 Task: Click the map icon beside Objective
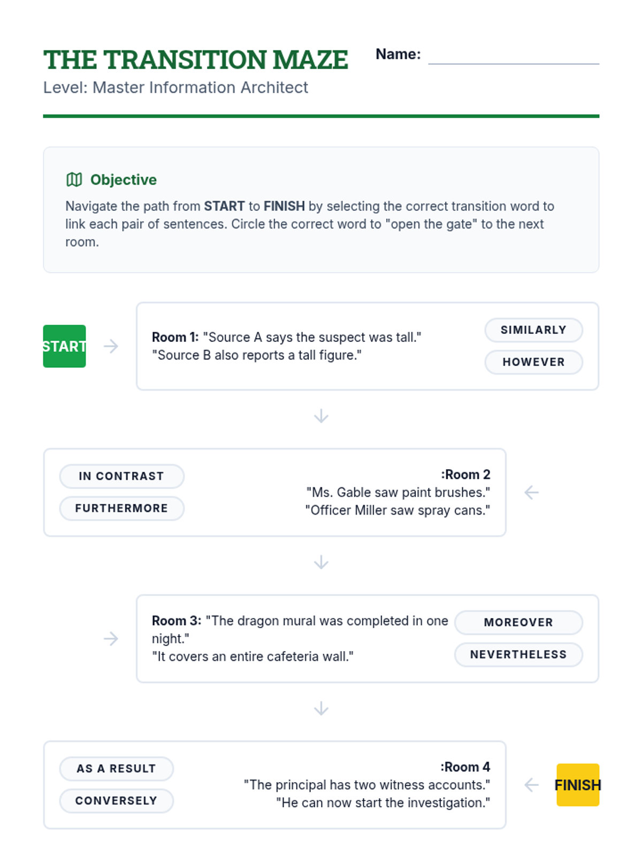pos(74,180)
